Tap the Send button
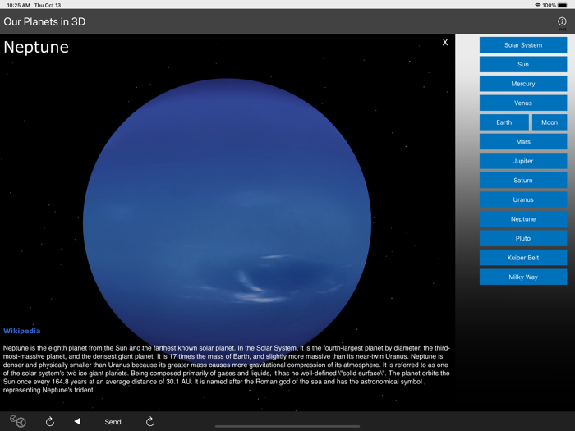This screenshot has width=575, height=431. point(113,422)
